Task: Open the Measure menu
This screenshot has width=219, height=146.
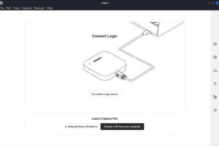Action: pos(39,8)
